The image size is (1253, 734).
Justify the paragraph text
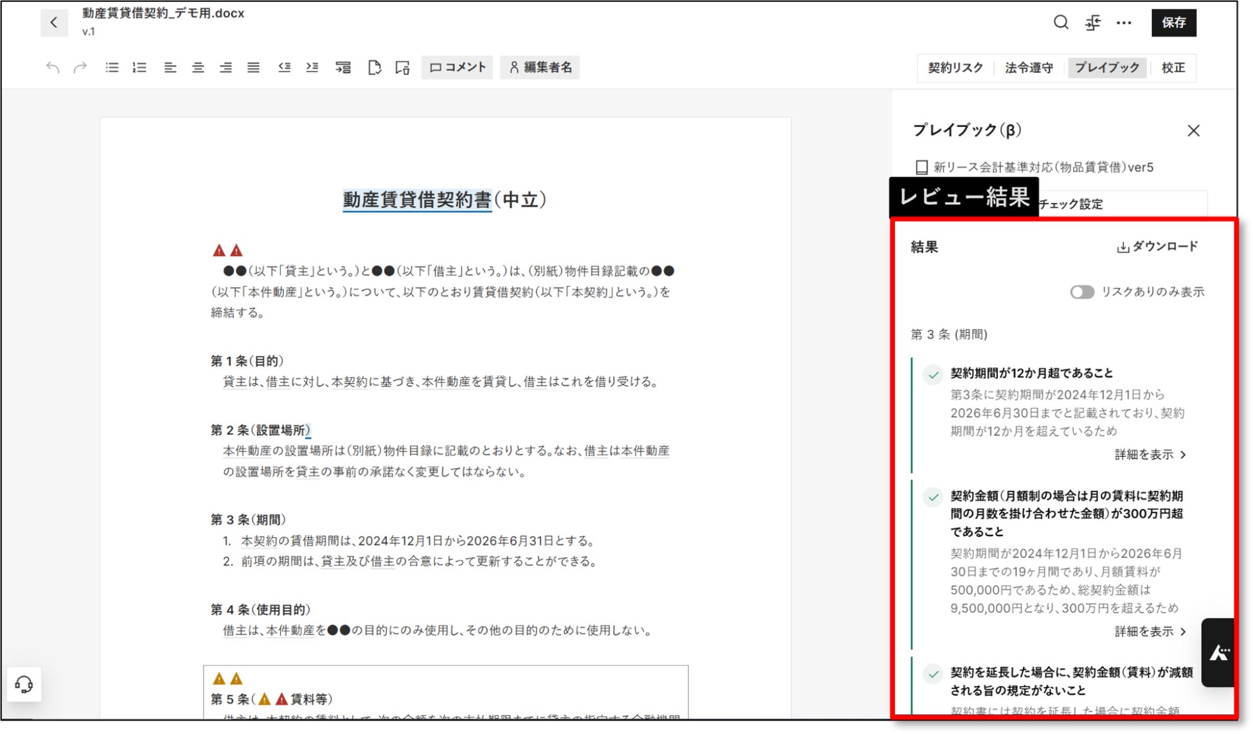(x=254, y=67)
